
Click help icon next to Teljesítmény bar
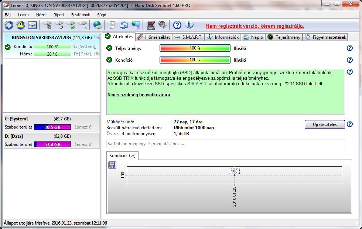350,48
